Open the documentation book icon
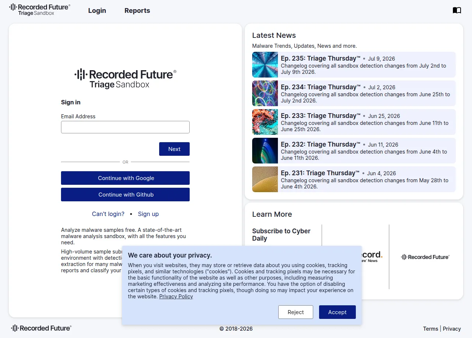Screen dimensions: 472x338 pos(457,10)
